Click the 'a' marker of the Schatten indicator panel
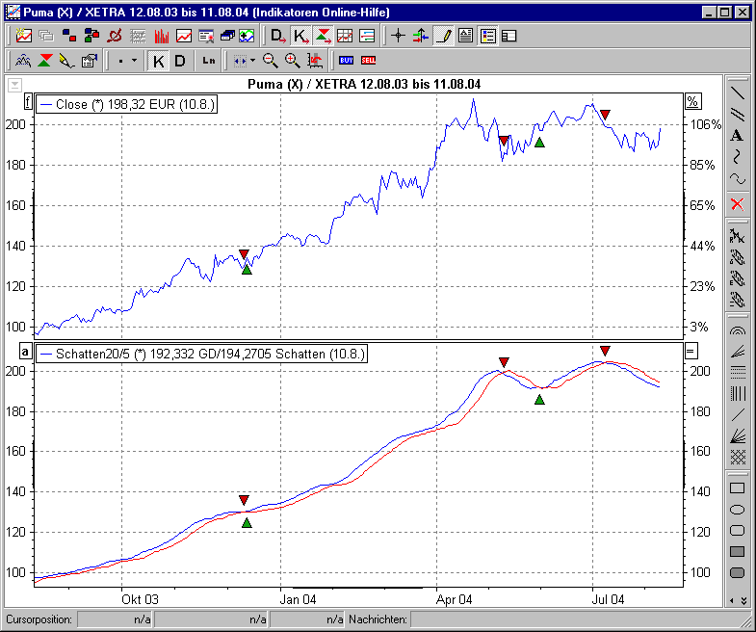 point(26,353)
